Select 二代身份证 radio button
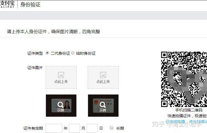The height and width of the screenshot is (133, 207). pyautogui.click(x=47, y=53)
